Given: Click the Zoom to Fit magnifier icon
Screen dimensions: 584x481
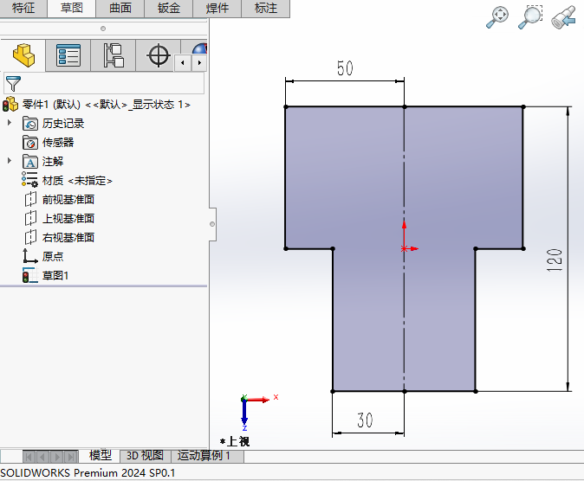Looking at the screenshot, I should click(x=497, y=17).
